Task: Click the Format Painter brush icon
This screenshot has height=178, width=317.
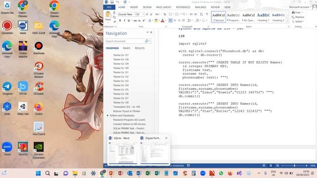Action: 114,21
